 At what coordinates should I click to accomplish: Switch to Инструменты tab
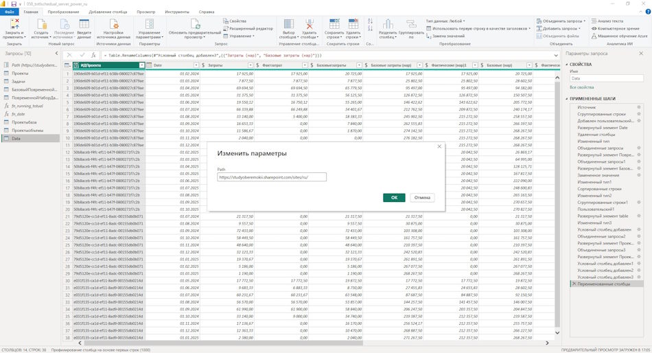point(177,12)
